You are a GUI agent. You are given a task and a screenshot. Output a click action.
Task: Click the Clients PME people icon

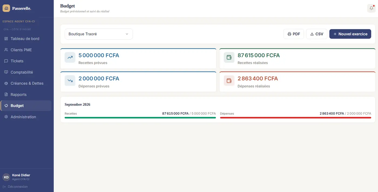[6, 50]
